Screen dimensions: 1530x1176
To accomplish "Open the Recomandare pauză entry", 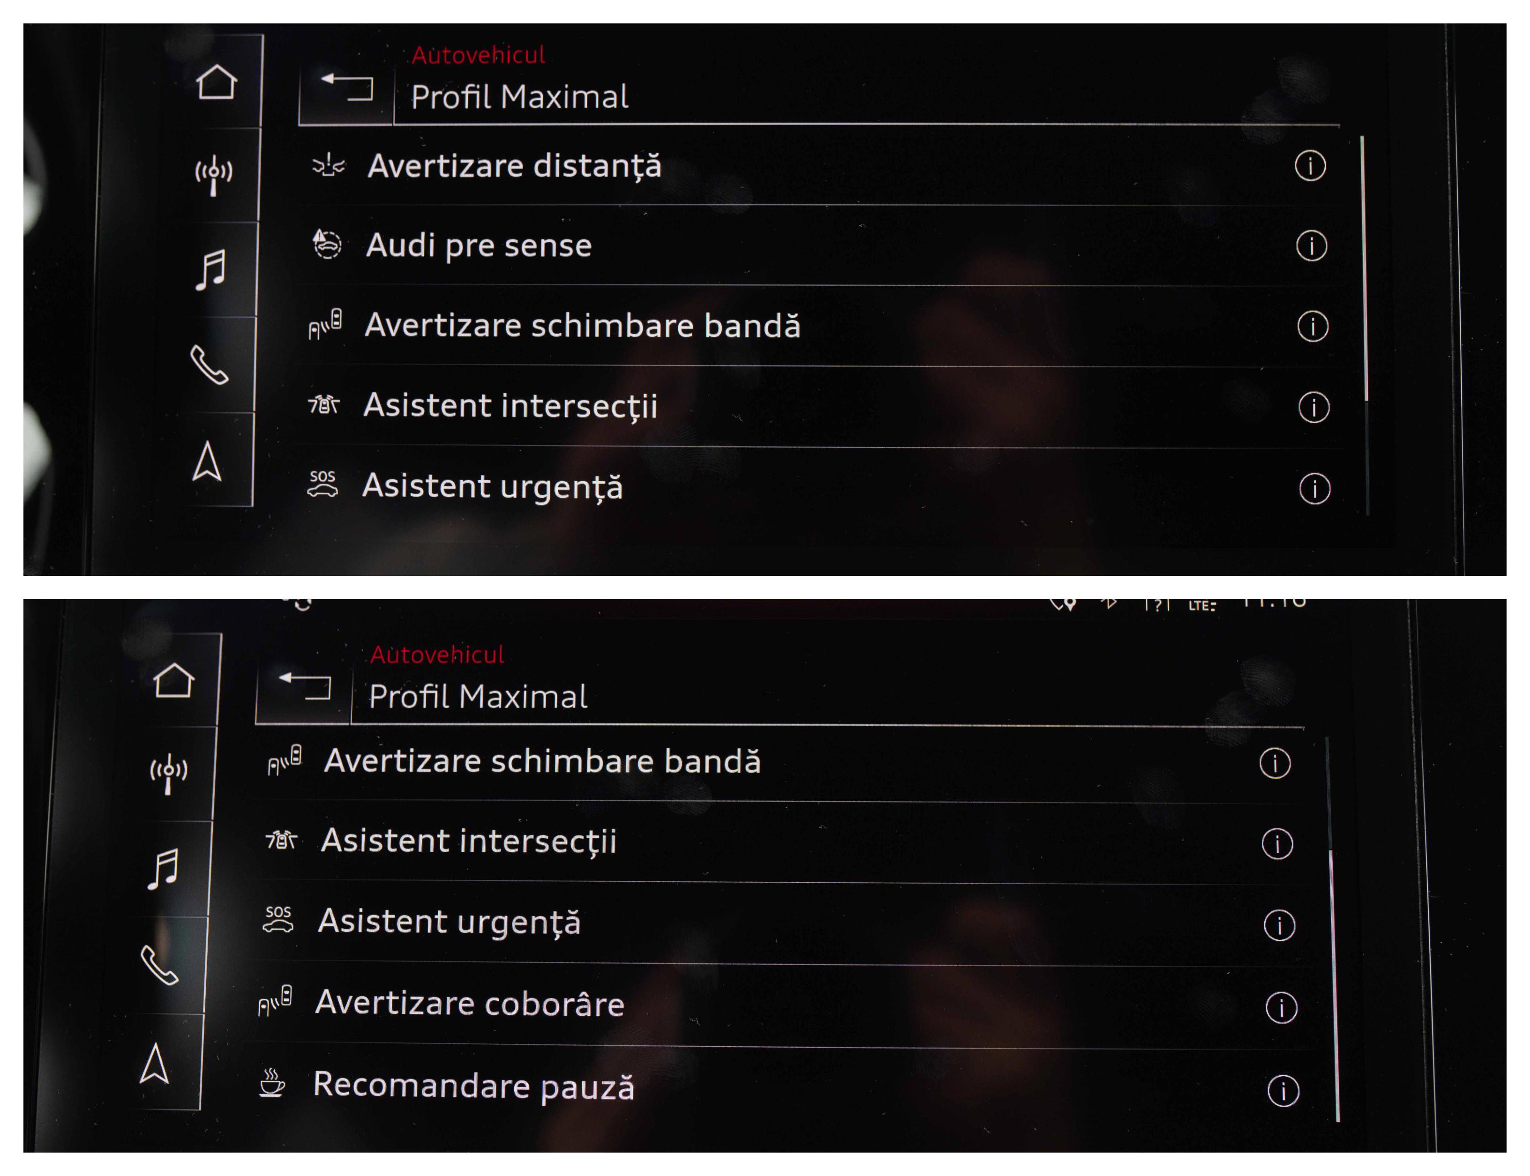I will point(473,1086).
